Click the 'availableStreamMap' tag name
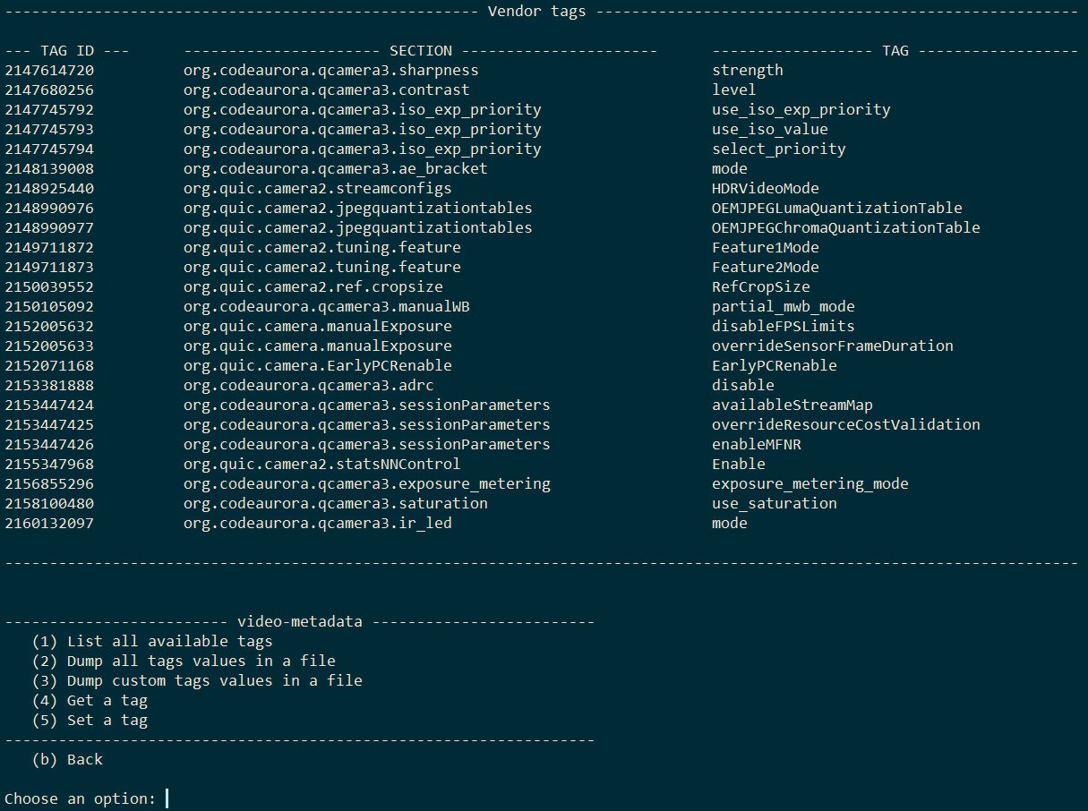The image size is (1088, 811). point(792,405)
